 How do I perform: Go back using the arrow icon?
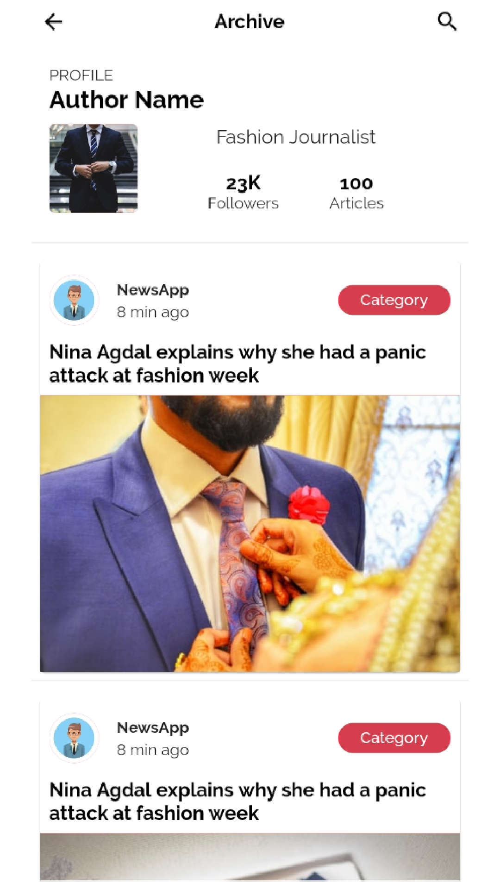point(54,22)
